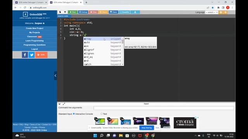Go back with browser back arrow
Viewport: 248px width, 139px height.
[15, 8]
